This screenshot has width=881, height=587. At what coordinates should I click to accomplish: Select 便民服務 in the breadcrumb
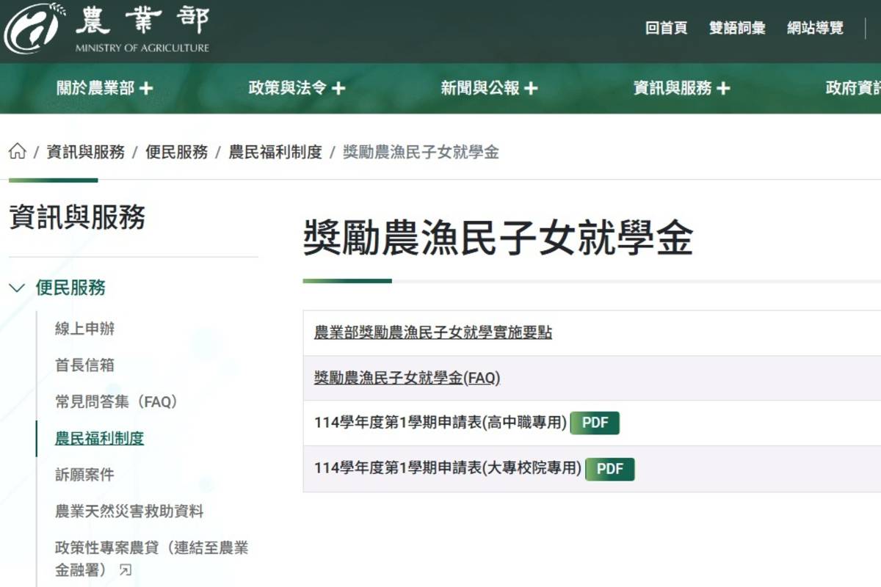[x=177, y=152]
